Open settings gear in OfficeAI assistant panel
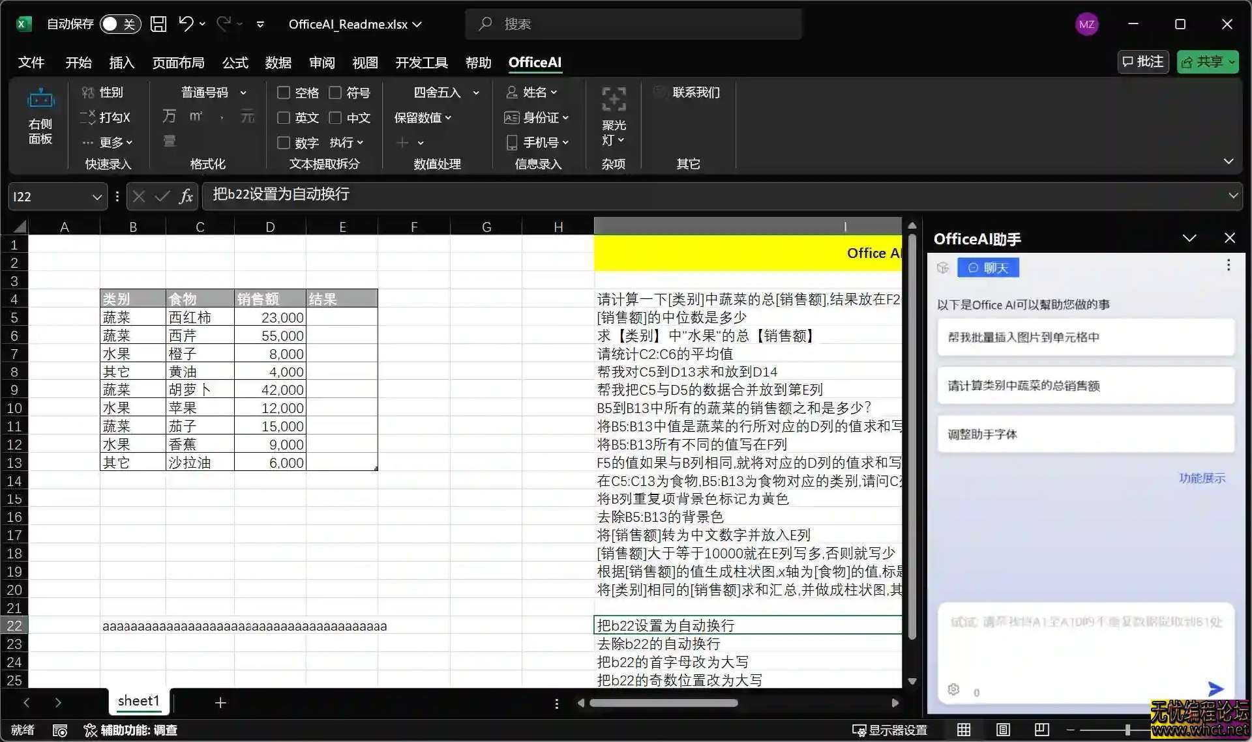This screenshot has width=1252, height=742. pos(953,689)
